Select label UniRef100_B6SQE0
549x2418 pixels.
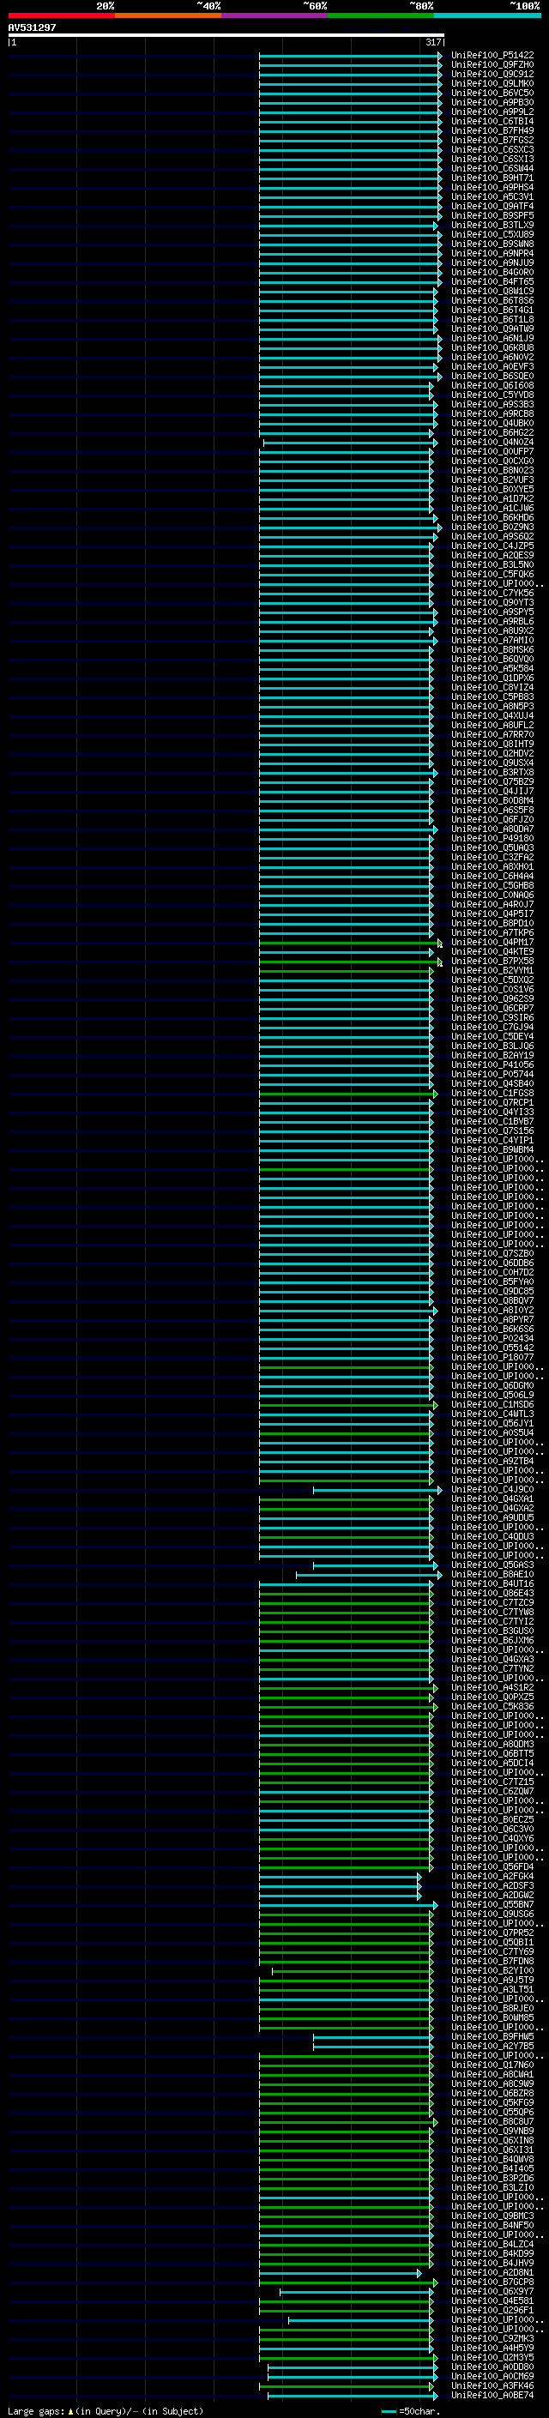492,377
